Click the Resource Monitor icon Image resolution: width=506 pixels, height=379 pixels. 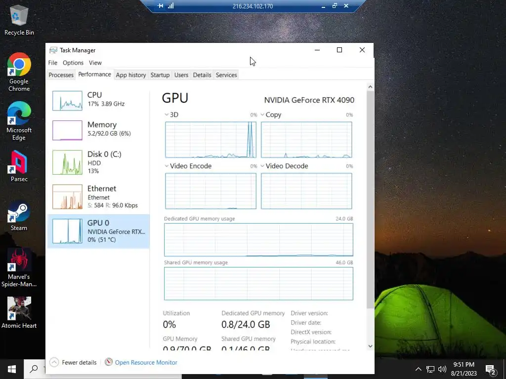click(109, 362)
